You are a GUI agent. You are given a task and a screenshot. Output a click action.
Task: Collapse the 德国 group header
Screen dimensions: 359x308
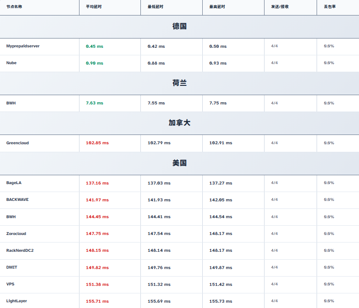(x=179, y=27)
